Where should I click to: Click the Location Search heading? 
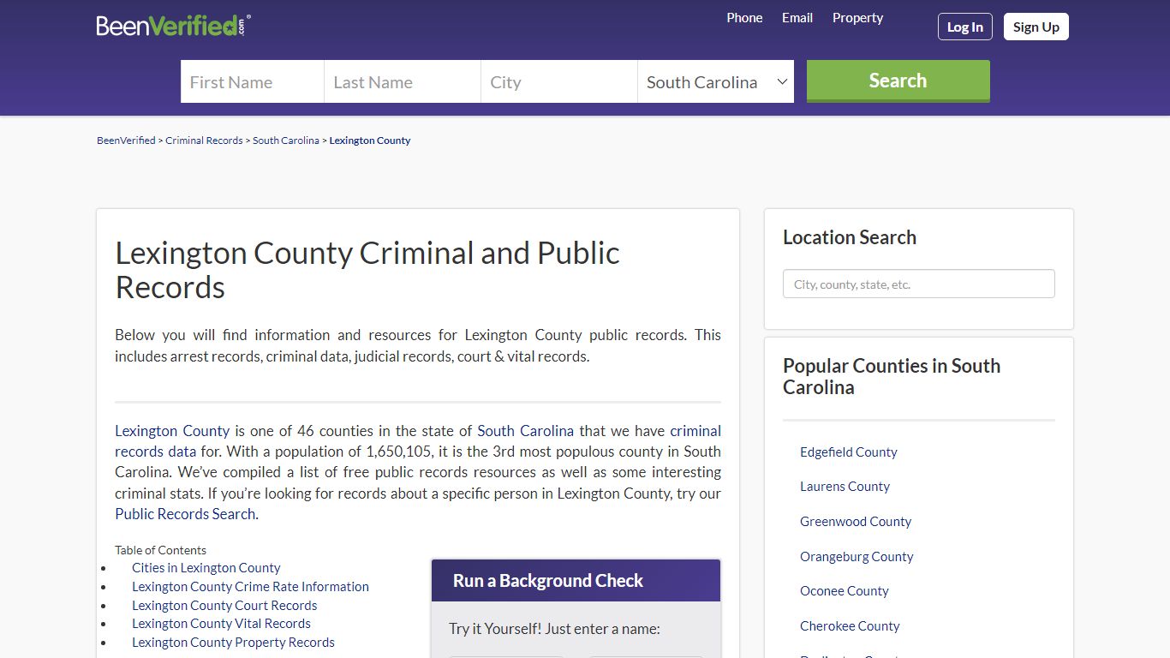pyautogui.click(x=850, y=238)
